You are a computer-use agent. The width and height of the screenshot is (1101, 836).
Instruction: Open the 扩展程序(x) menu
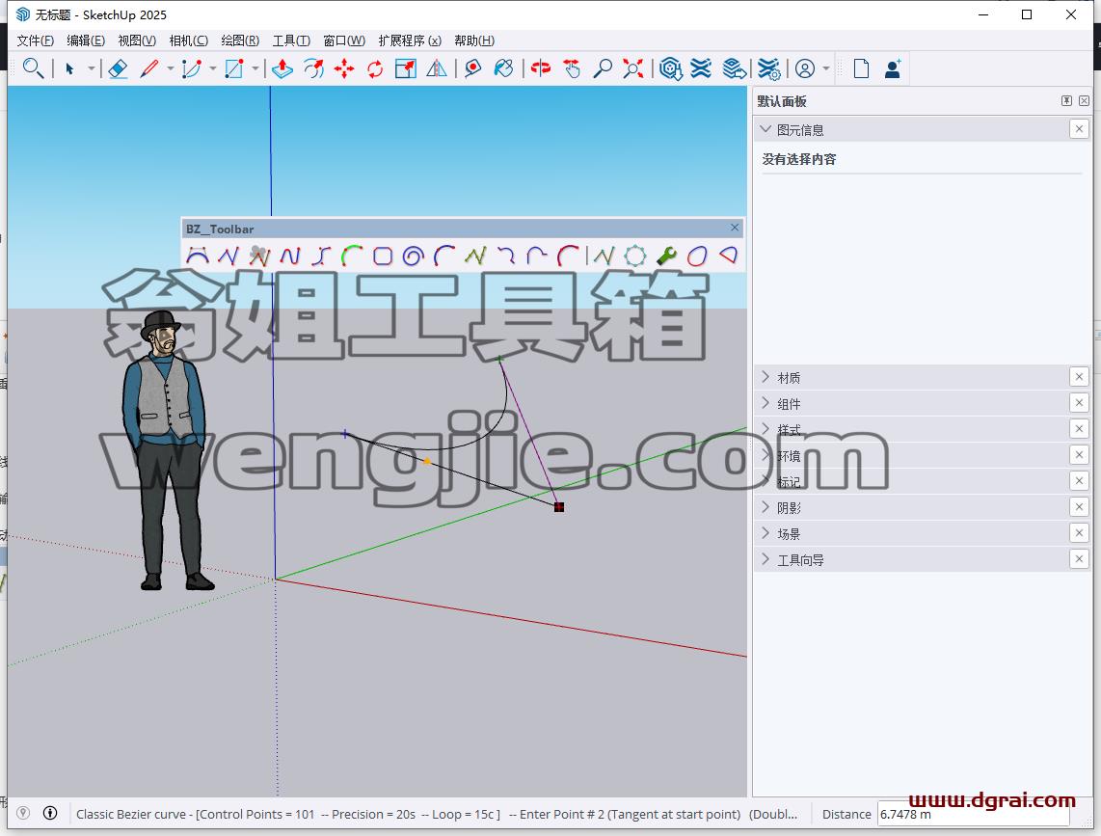[x=410, y=40]
